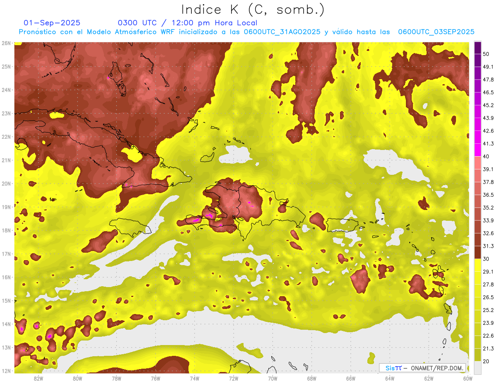Click the '36.5' legend value
This screenshot has width=497, height=384.
488,195
